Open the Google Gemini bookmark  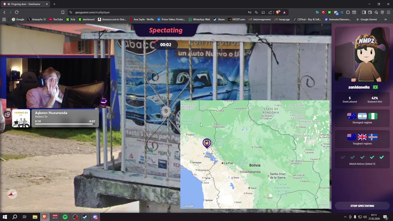pyautogui.click(x=366, y=19)
